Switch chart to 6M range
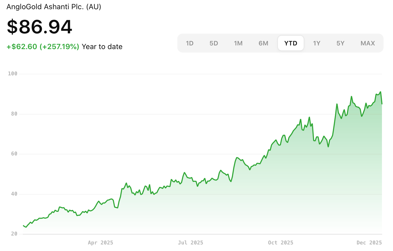393x251 pixels. (x=263, y=43)
